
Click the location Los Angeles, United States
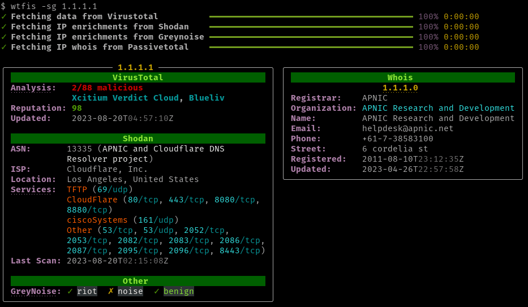132,179
